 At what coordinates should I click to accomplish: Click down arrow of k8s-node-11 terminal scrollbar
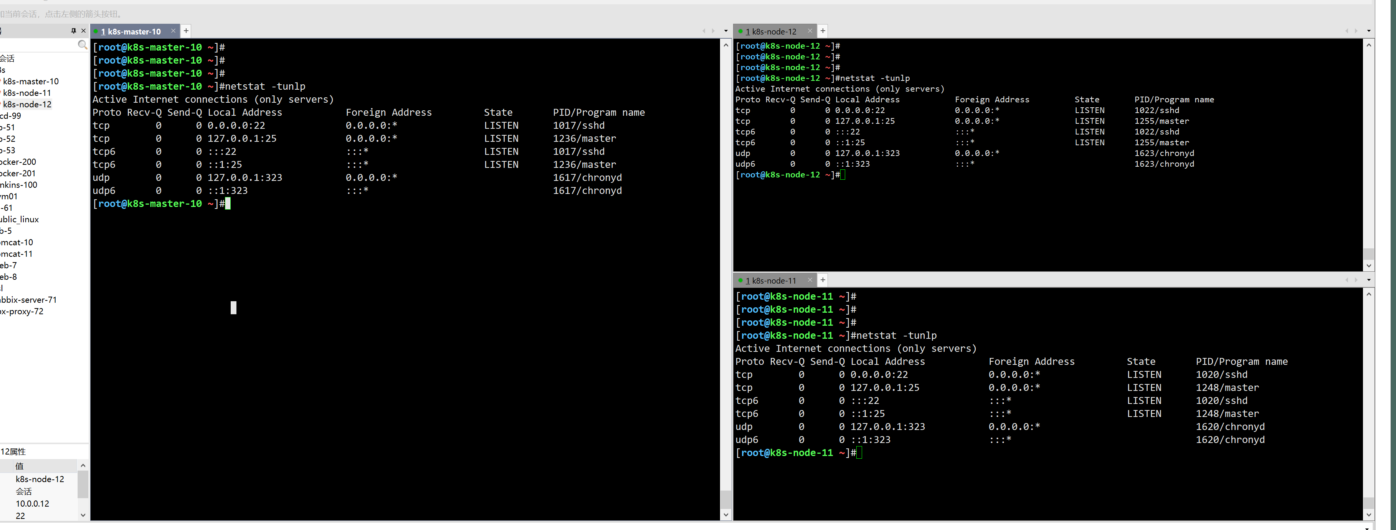coord(1369,515)
